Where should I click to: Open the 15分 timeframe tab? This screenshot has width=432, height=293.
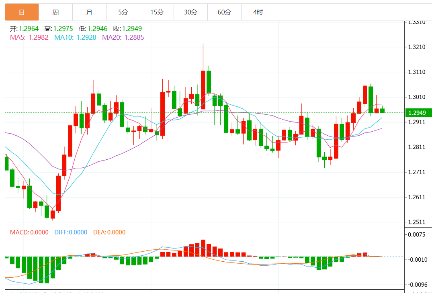(157, 12)
